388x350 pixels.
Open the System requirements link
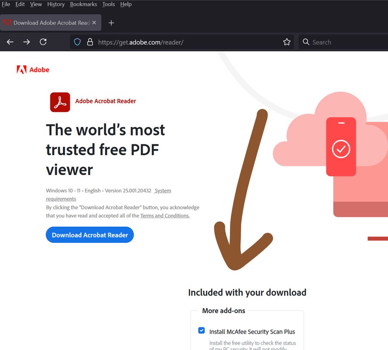pos(108,195)
